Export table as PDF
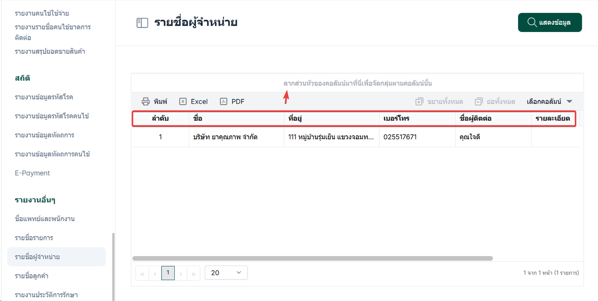This screenshot has width=598, height=301. pos(232,102)
